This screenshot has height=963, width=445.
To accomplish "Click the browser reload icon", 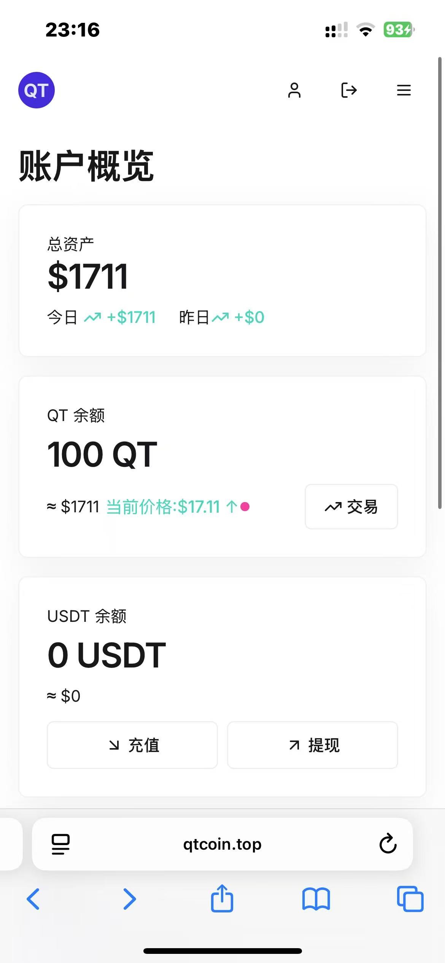I will pyautogui.click(x=388, y=844).
